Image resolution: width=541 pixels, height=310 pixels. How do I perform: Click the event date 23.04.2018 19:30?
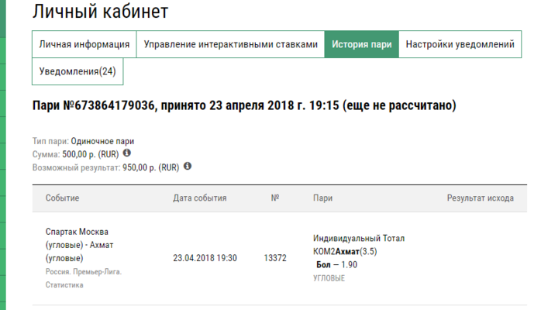[x=205, y=258]
